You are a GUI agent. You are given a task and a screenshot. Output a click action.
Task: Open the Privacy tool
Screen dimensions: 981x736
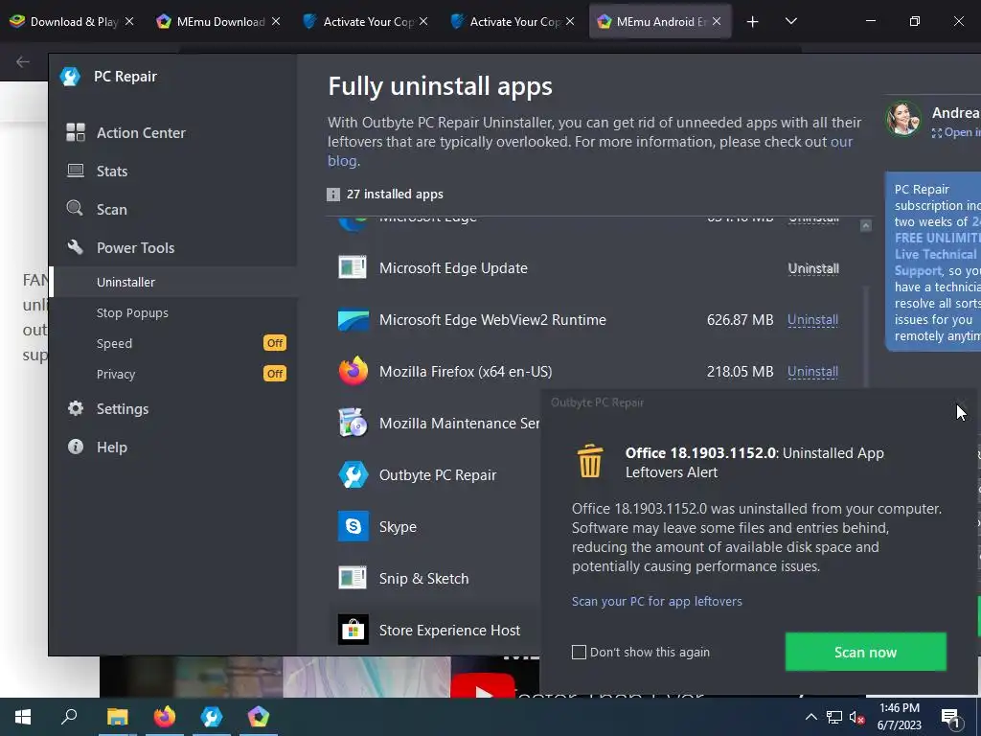(x=116, y=375)
